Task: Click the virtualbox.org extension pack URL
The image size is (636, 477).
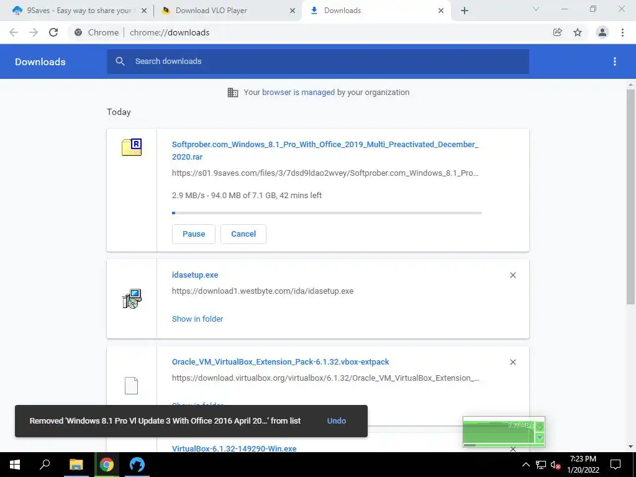Action: (325, 378)
